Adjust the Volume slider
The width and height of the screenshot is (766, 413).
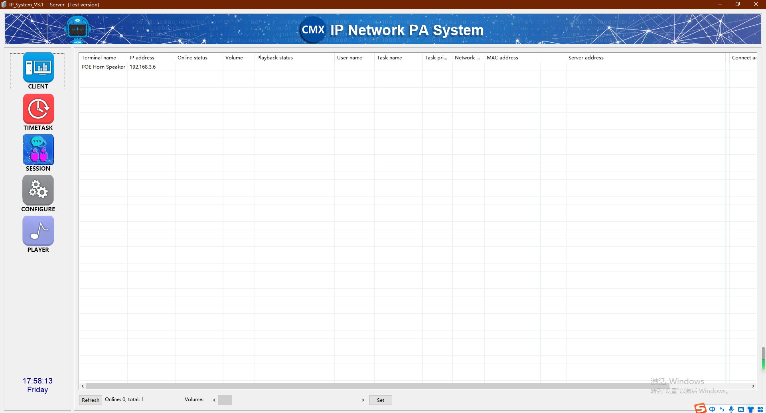(x=225, y=399)
